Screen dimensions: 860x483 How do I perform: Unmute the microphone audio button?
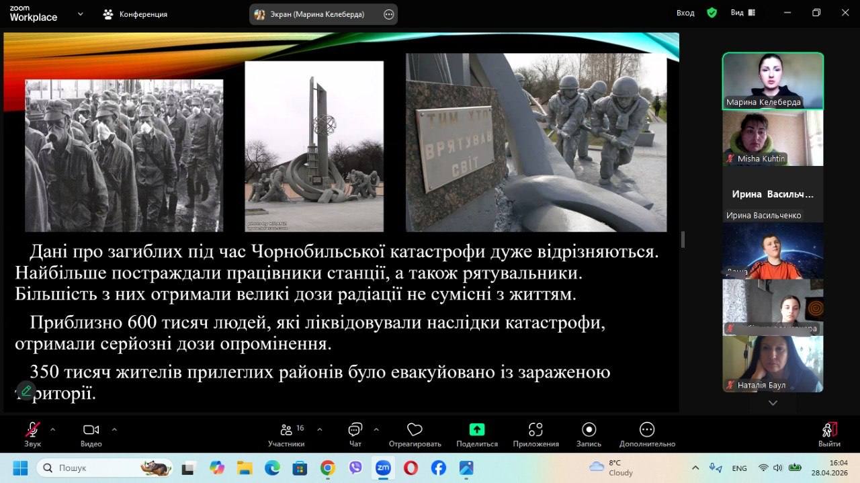click(x=32, y=430)
